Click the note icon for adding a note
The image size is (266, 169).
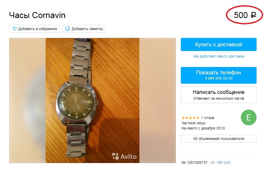[68, 29]
